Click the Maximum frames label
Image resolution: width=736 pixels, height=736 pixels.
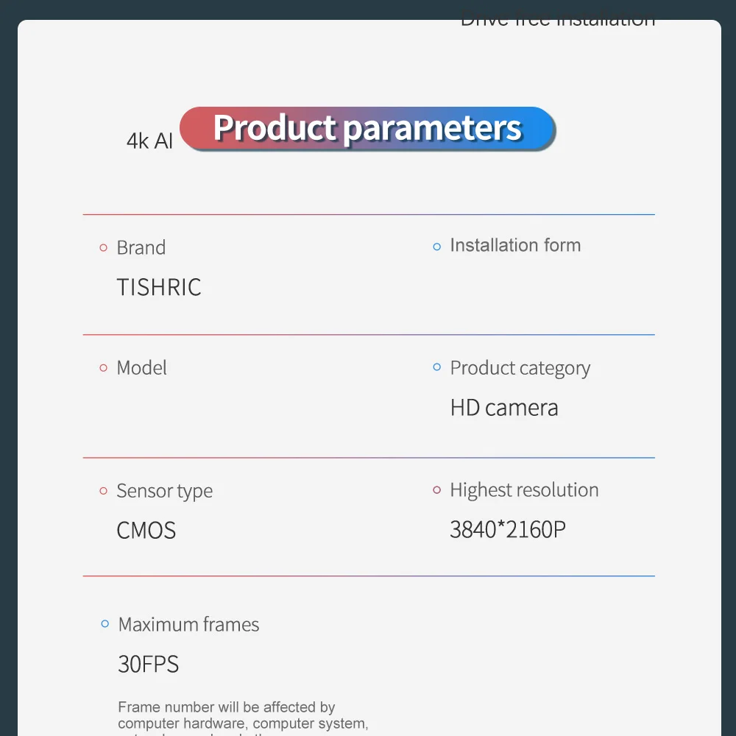tap(188, 625)
